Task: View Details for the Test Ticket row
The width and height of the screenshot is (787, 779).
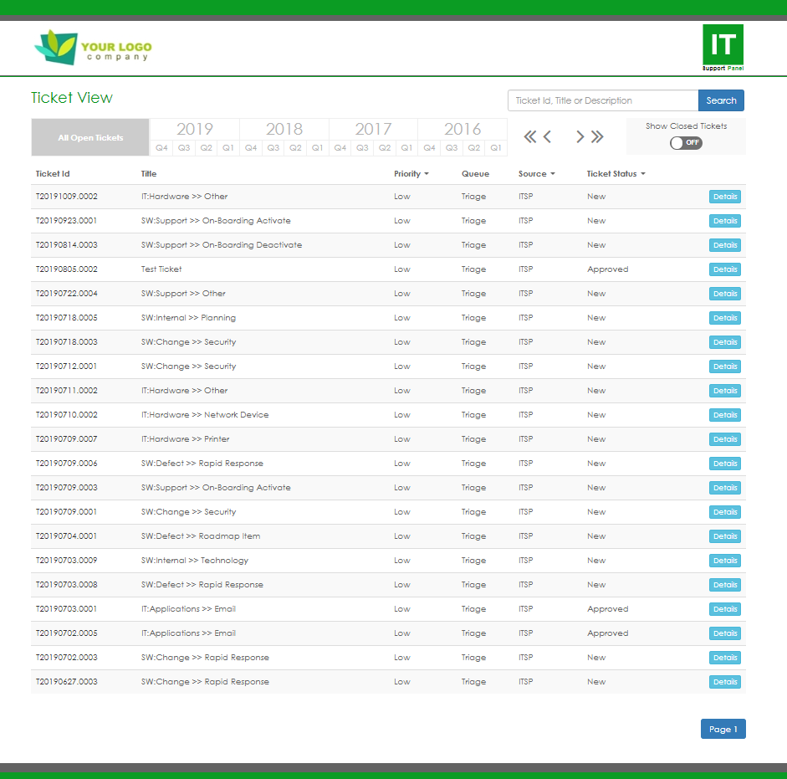Action: coord(724,269)
